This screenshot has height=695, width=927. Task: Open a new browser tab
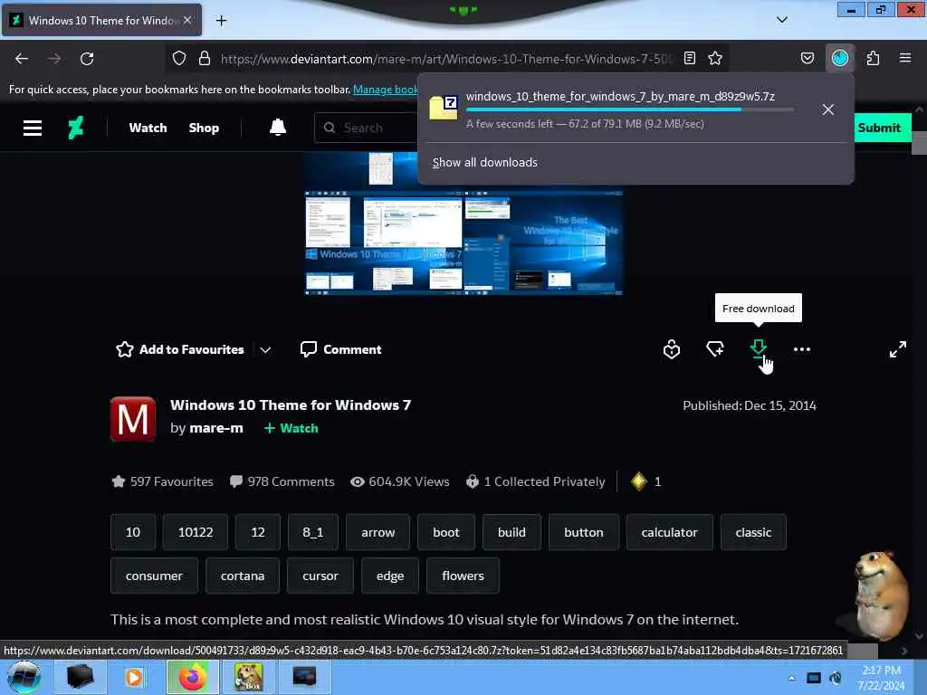coord(221,21)
